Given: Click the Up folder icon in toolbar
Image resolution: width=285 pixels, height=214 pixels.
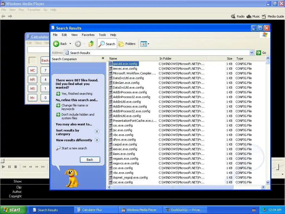Looking at the screenshot, I should click(x=91, y=44).
